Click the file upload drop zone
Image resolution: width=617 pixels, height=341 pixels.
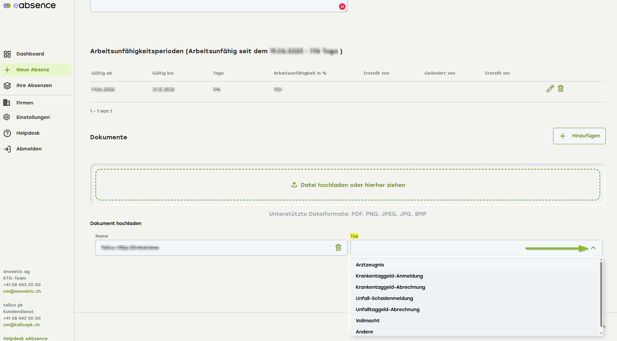pos(347,185)
